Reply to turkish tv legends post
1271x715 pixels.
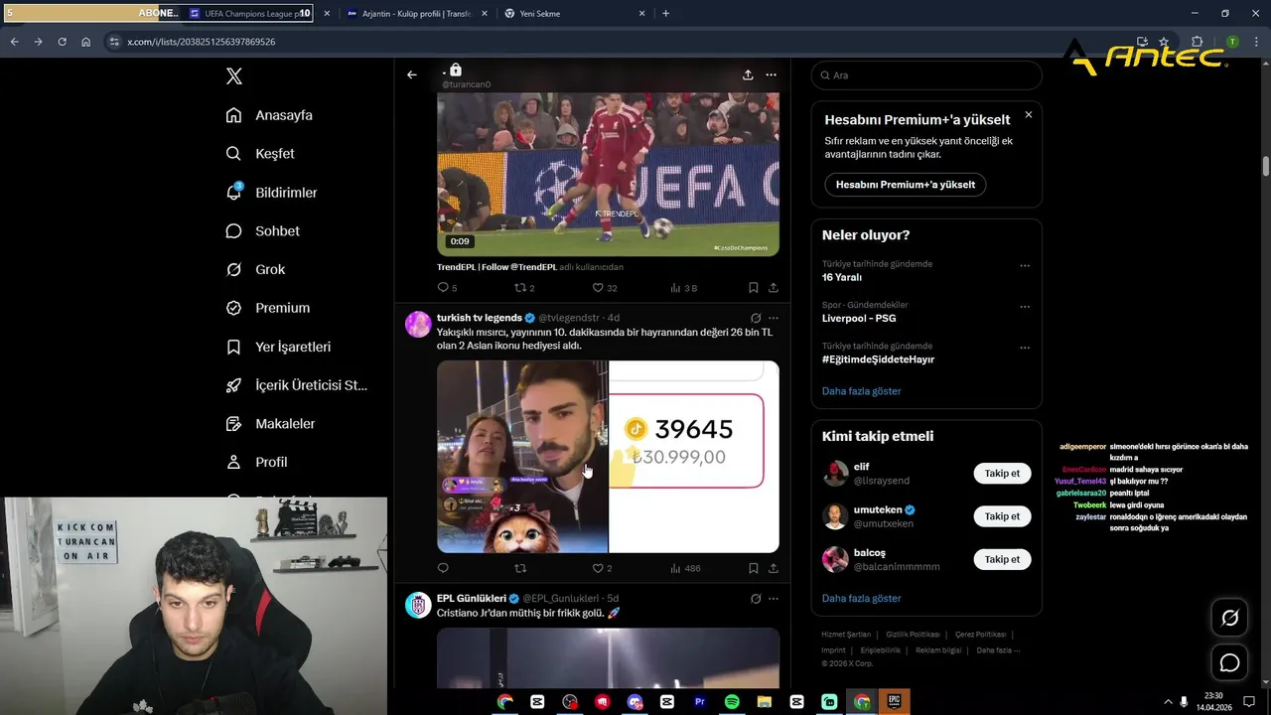(443, 569)
